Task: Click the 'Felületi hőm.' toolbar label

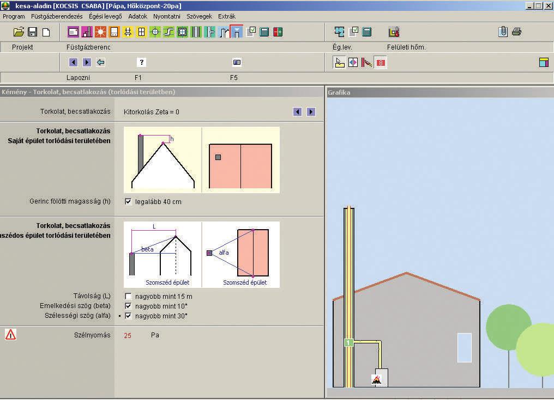Action: point(406,47)
